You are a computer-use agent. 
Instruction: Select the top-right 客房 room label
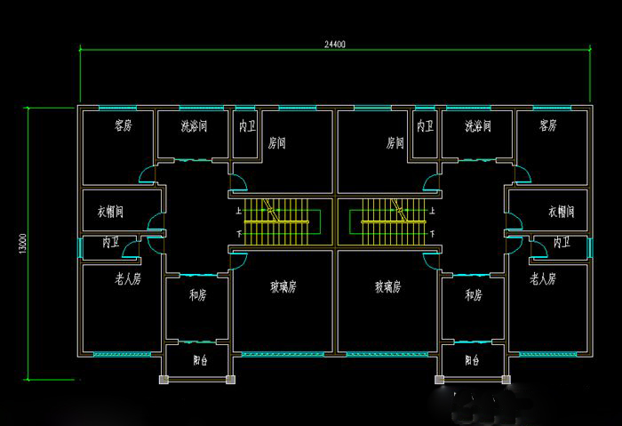coord(547,125)
